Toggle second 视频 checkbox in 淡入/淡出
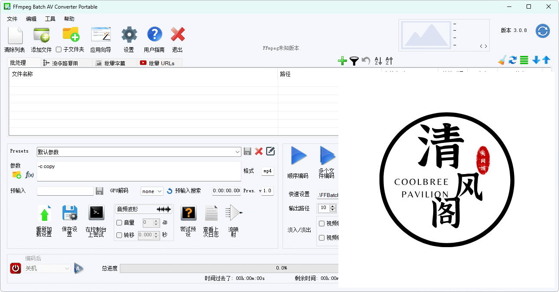This screenshot has width=559, height=292. click(x=322, y=238)
